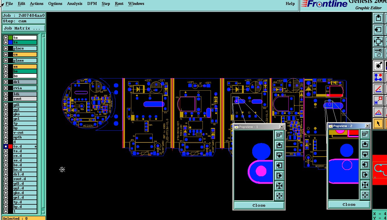Click the blue color swatch of layer ts
The height and width of the screenshot is (220, 387).
(x=10, y=42)
